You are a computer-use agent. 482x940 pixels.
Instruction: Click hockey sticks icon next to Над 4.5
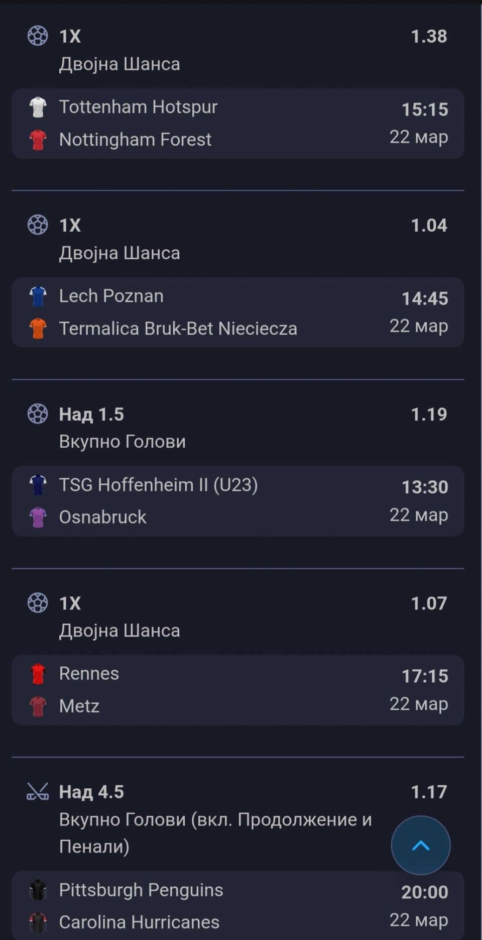tap(38, 792)
